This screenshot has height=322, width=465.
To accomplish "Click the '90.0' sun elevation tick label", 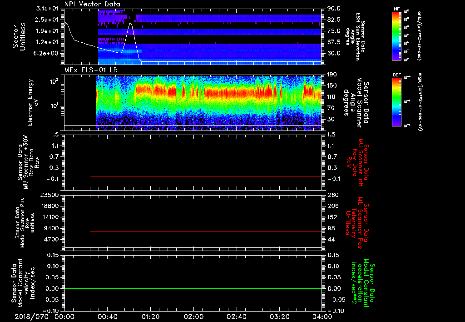I will click(x=334, y=9).
